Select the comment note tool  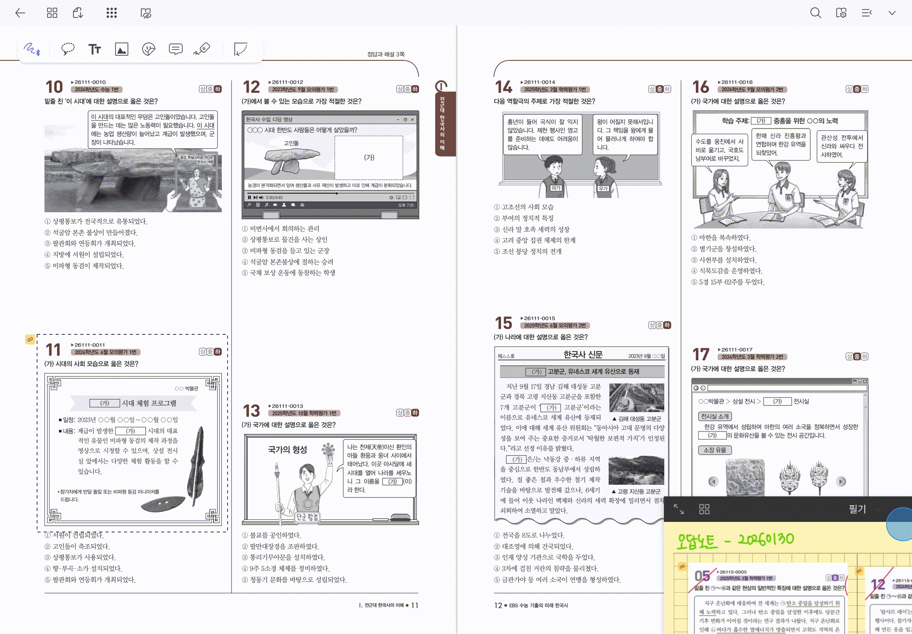(175, 49)
